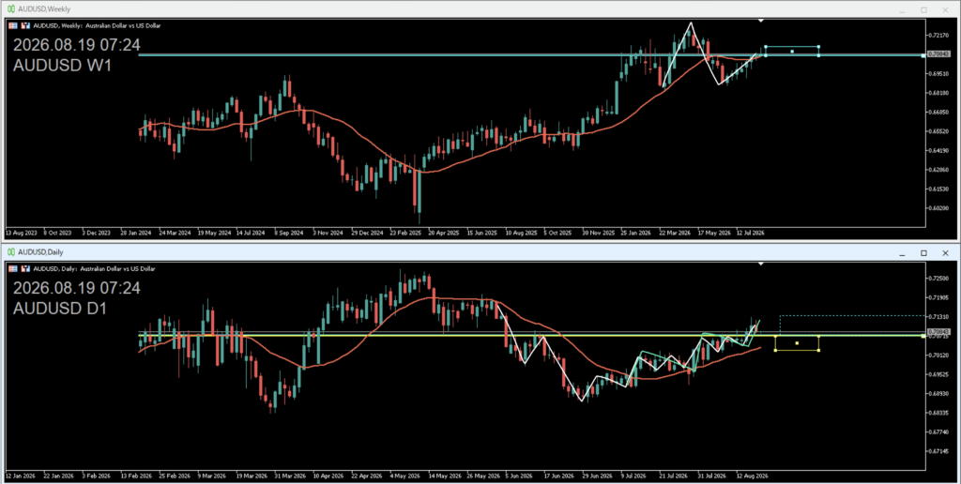Click the '12 Aug 2026' date on Daily axis
Screen dimensions: 961x484
point(752,476)
